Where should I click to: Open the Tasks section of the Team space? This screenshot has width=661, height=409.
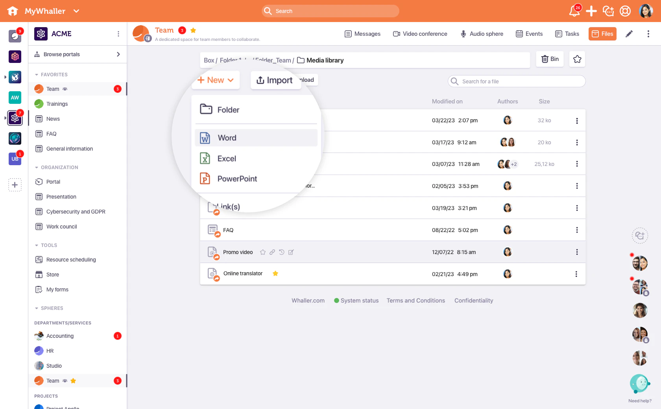coord(567,34)
